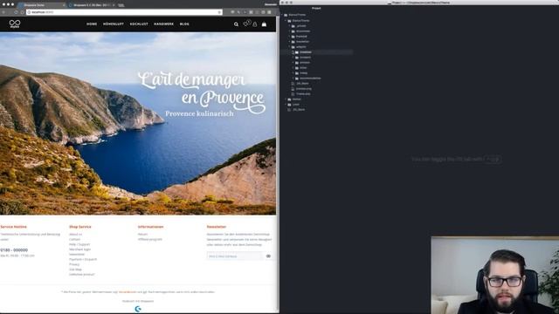Click the Help / Support footer link

pos(79,244)
